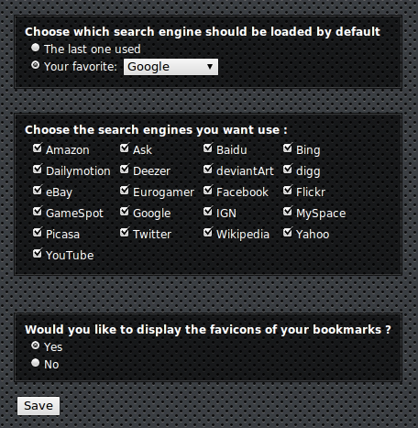Viewport: 418px width, 428px height.
Task: Toggle the Wikipedia checkbox
Action: click(208, 233)
